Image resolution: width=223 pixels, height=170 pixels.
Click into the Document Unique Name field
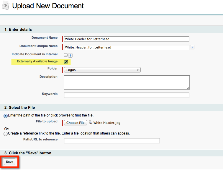127,47
